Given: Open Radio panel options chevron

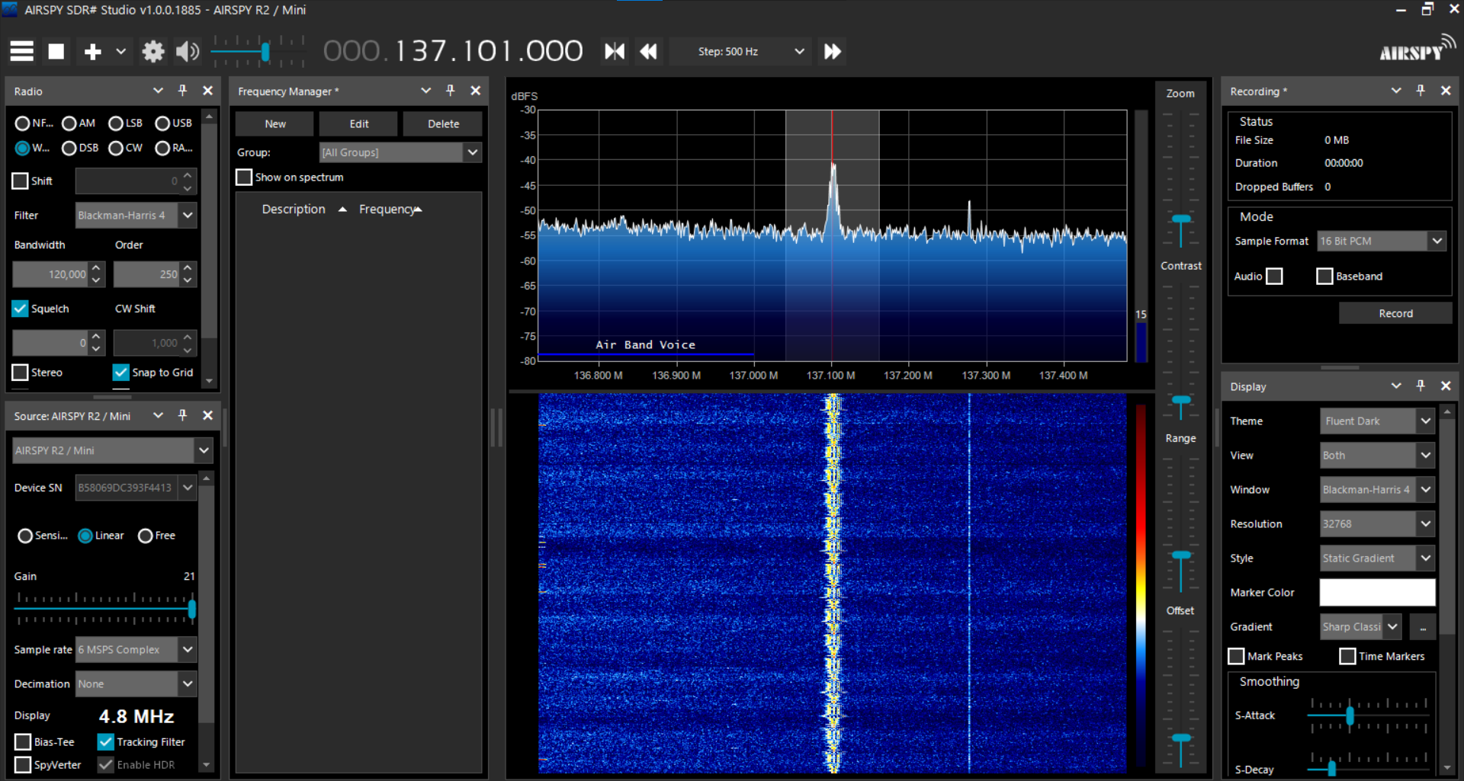Looking at the screenshot, I should coord(158,91).
